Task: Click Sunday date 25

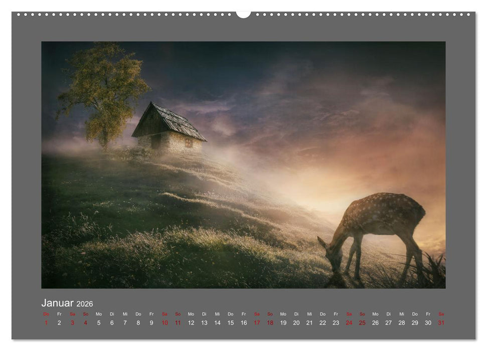Action: click(x=362, y=323)
